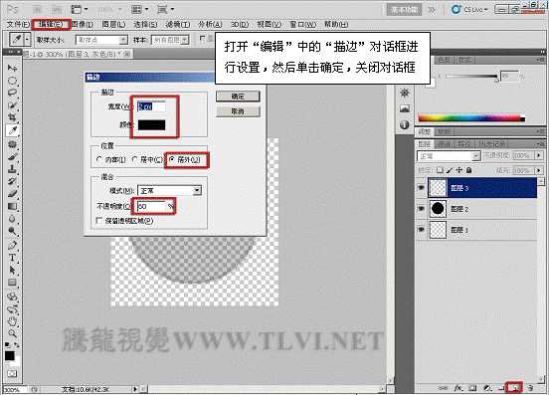Select the Pen tool
549x395 pixels.
(12, 245)
